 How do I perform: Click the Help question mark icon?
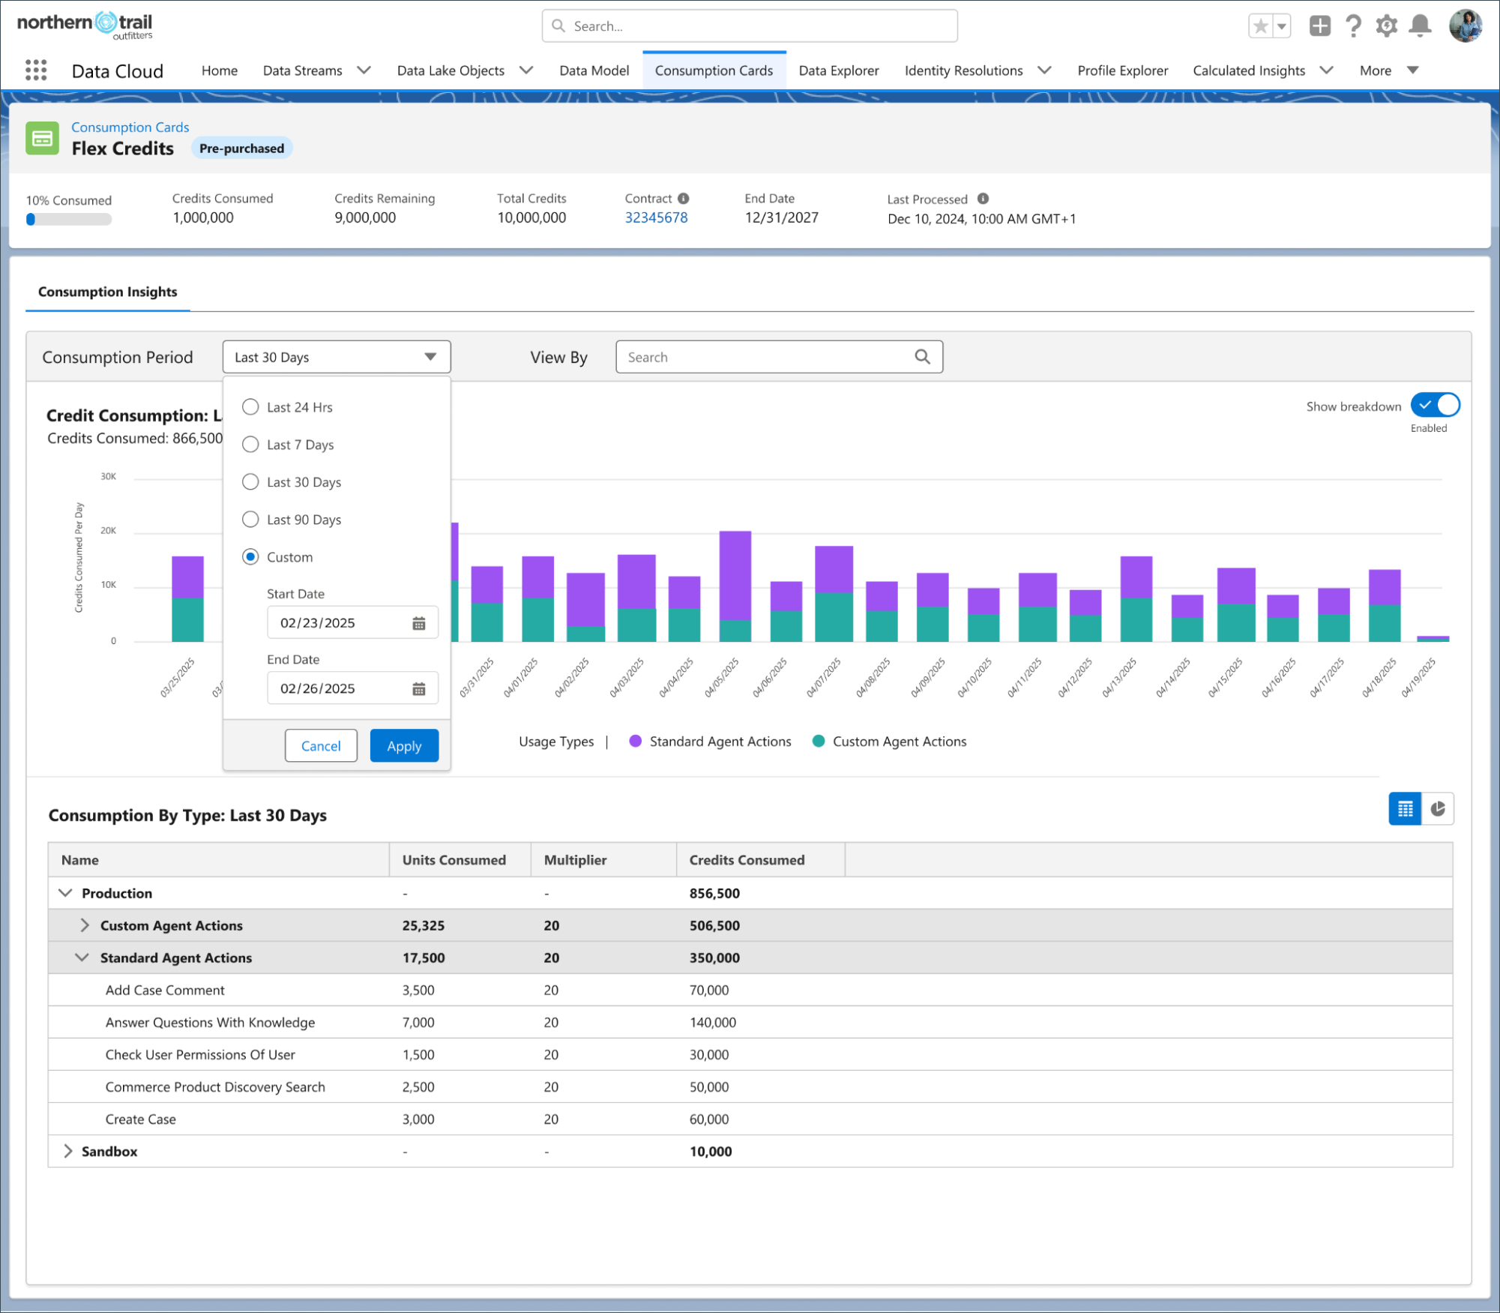click(1353, 25)
